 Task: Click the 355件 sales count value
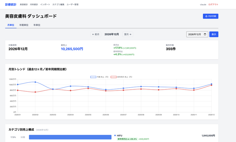tap(171, 49)
